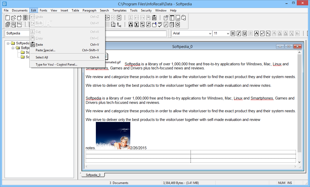
Task: Minimize the Softpedia_0 inner window
Action: tap(280, 46)
